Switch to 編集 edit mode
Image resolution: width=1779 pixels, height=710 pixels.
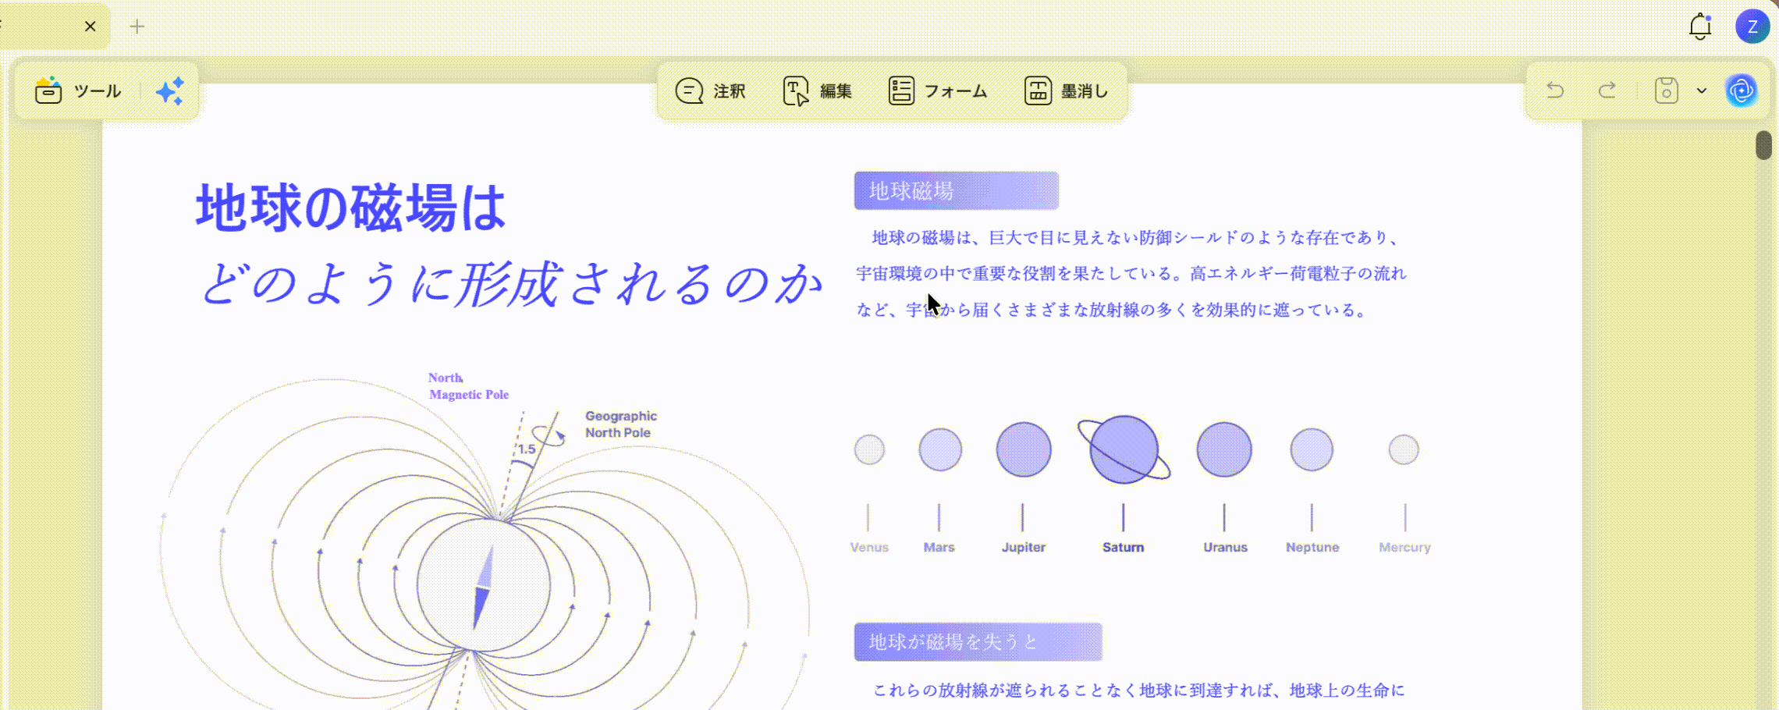(817, 91)
